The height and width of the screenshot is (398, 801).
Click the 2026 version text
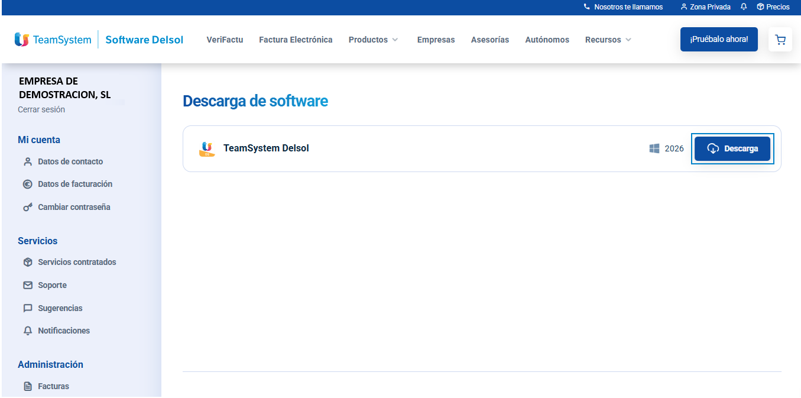click(x=674, y=148)
